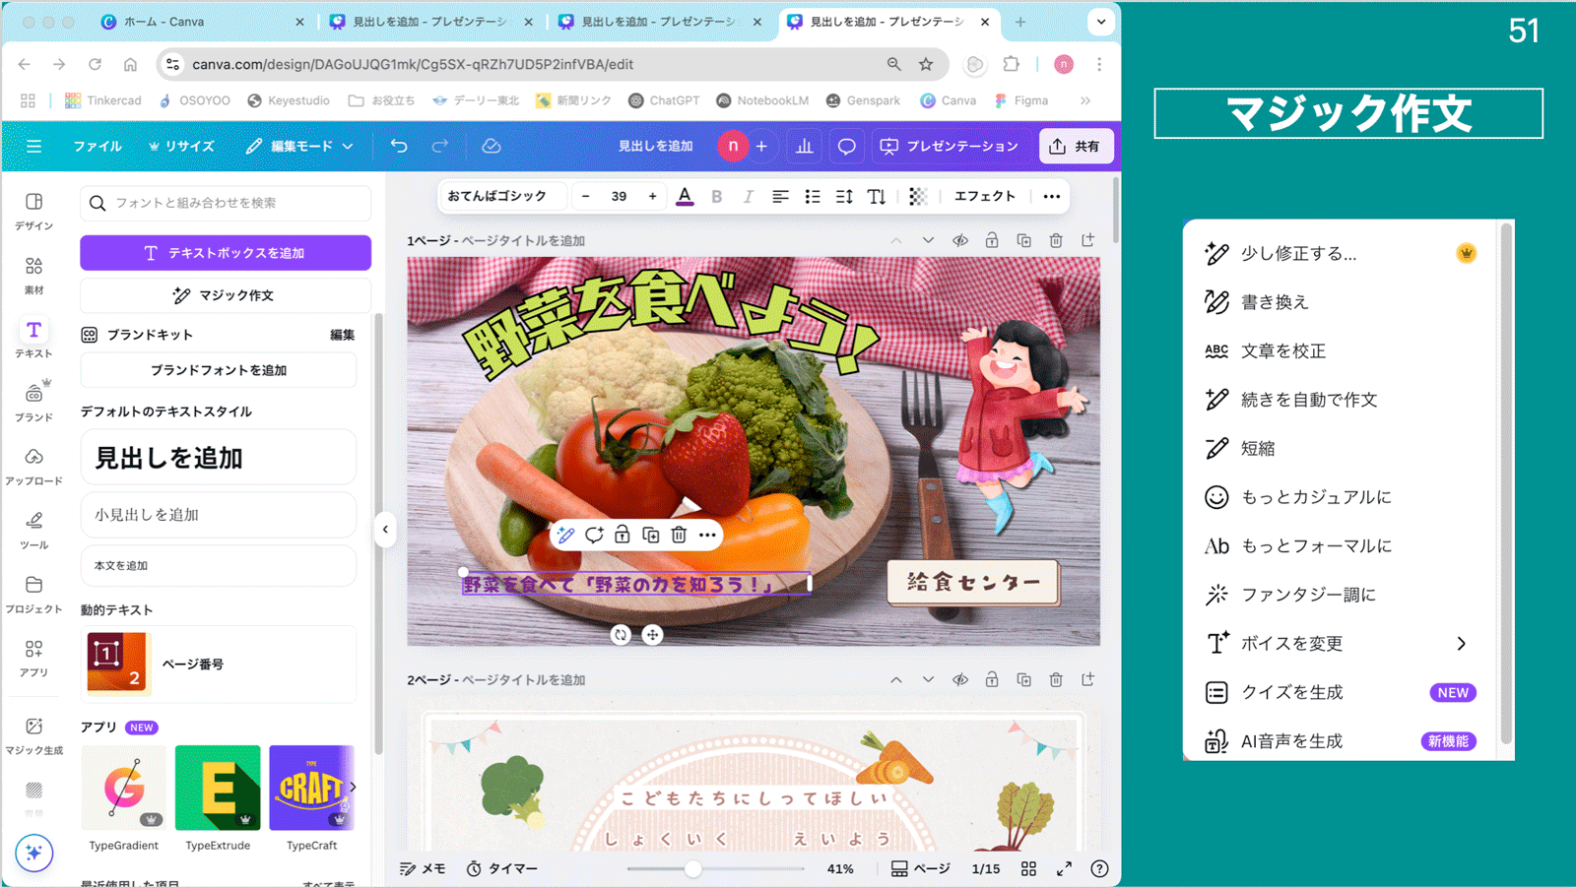Hide page 1 with the eye icon
The width and height of the screenshot is (1576, 888).
pyautogui.click(x=960, y=239)
